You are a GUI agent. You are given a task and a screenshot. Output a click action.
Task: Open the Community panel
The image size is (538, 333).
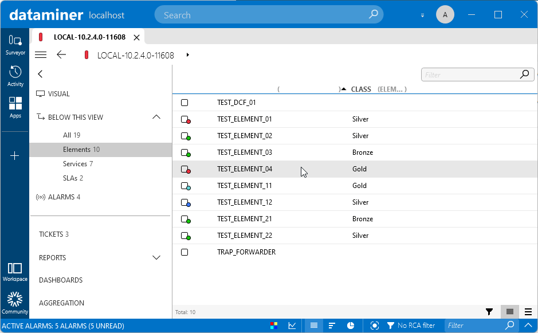(15, 303)
